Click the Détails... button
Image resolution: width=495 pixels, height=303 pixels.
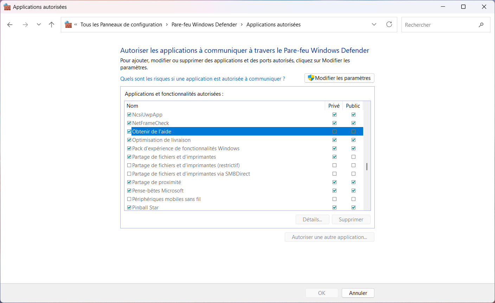click(x=313, y=220)
